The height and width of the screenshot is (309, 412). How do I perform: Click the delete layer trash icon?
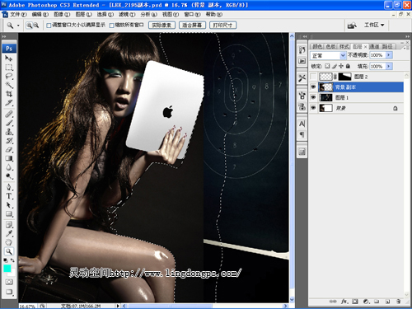point(398,302)
